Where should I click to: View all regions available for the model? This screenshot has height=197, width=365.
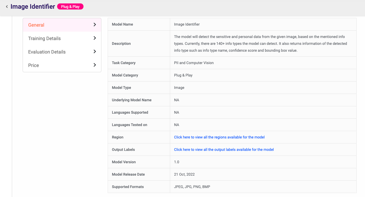(219, 137)
